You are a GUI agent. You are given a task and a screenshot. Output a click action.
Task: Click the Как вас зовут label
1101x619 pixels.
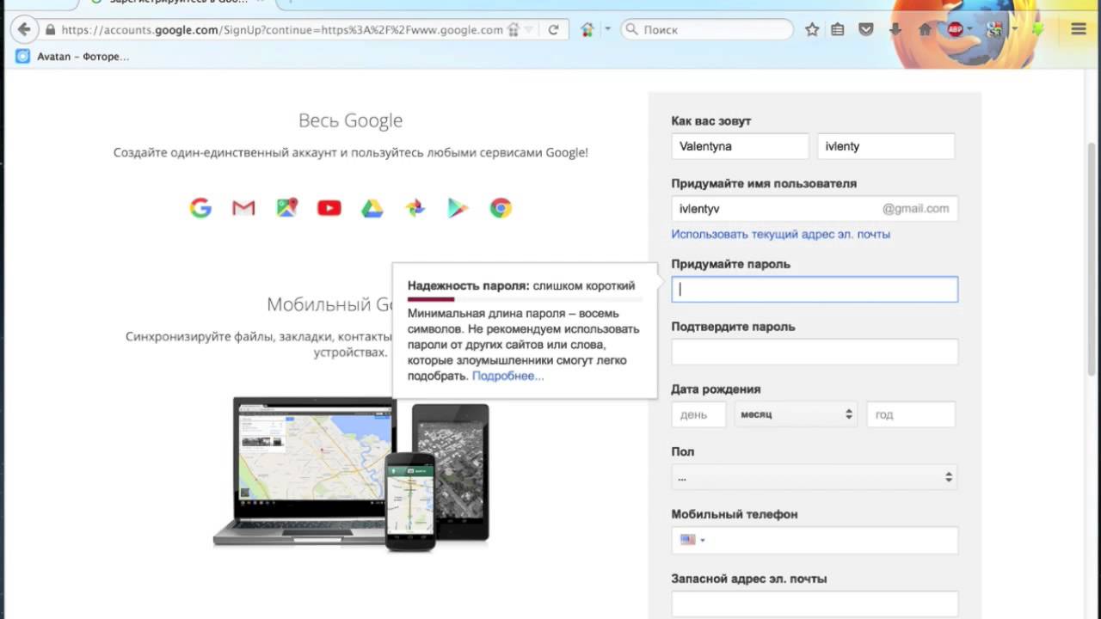(711, 121)
